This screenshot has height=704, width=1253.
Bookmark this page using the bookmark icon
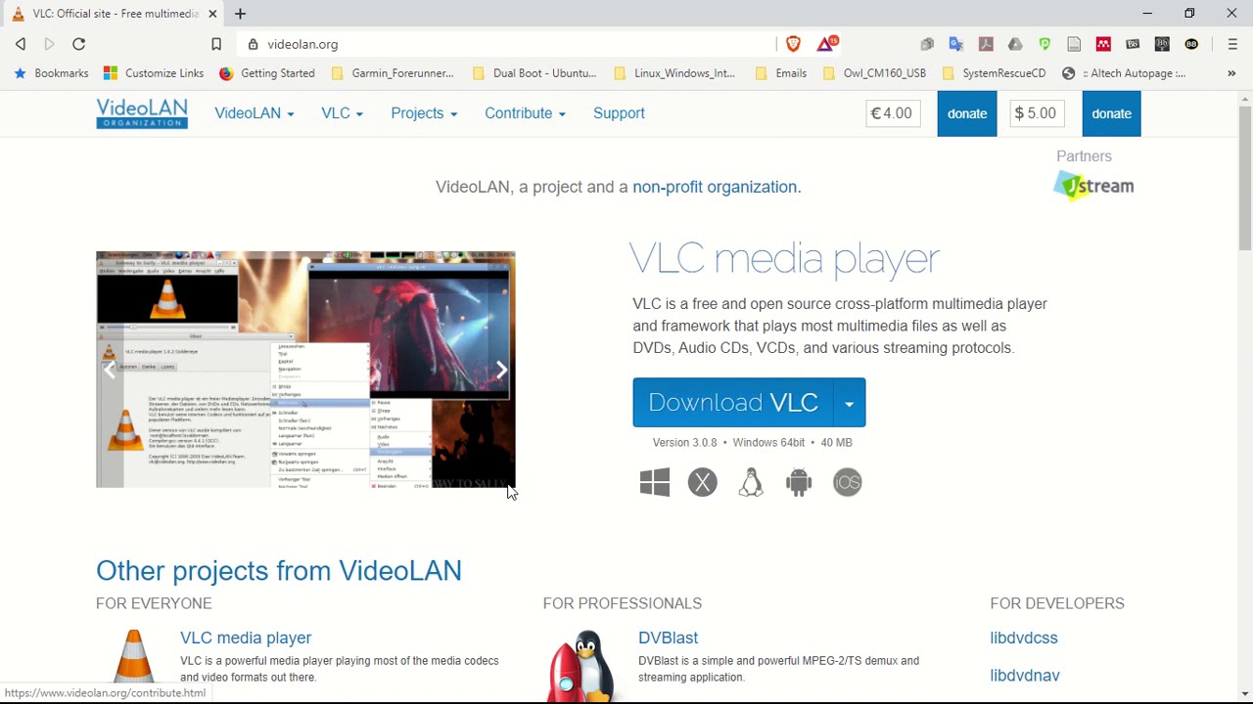click(216, 44)
